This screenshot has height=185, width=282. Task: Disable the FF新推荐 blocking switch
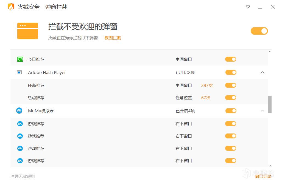230,85
